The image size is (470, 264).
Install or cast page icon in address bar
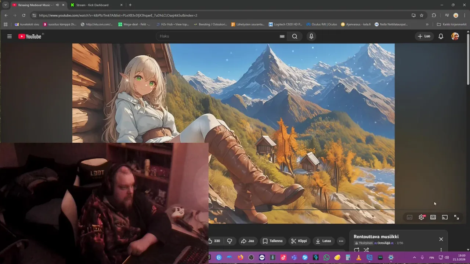coord(413,15)
